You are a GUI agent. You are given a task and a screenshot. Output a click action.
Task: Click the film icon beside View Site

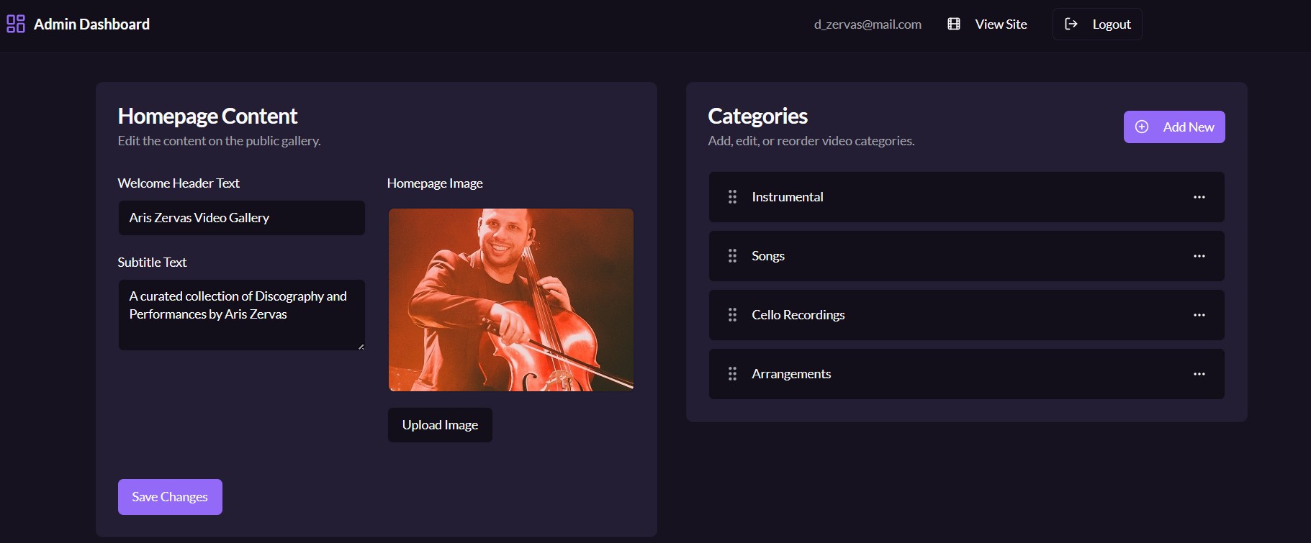point(954,24)
